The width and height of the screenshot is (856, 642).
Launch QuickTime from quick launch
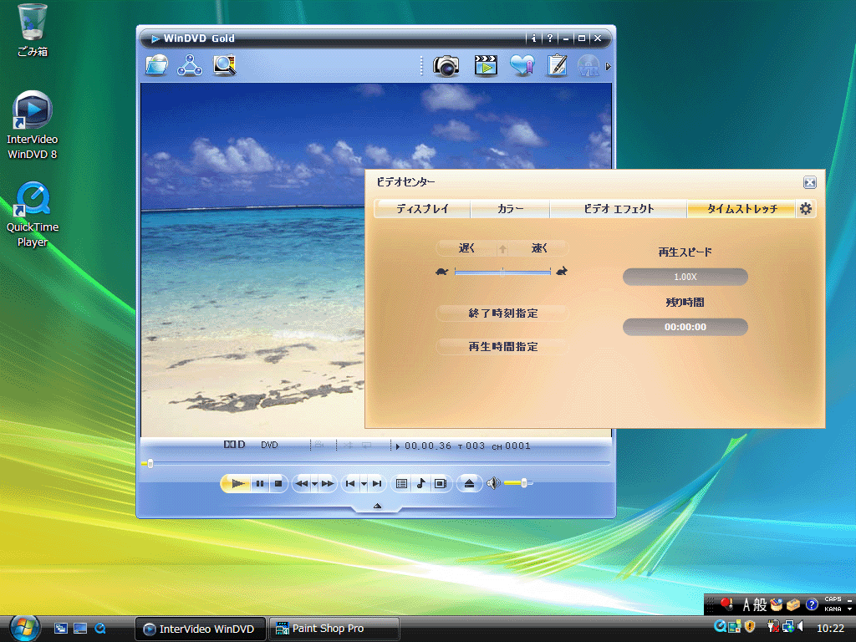(100, 629)
